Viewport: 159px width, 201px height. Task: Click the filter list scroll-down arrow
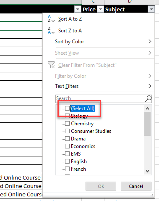coord(147,171)
